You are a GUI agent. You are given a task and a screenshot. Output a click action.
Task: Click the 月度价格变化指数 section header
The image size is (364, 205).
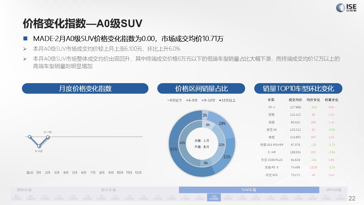pyautogui.click(x=85, y=88)
